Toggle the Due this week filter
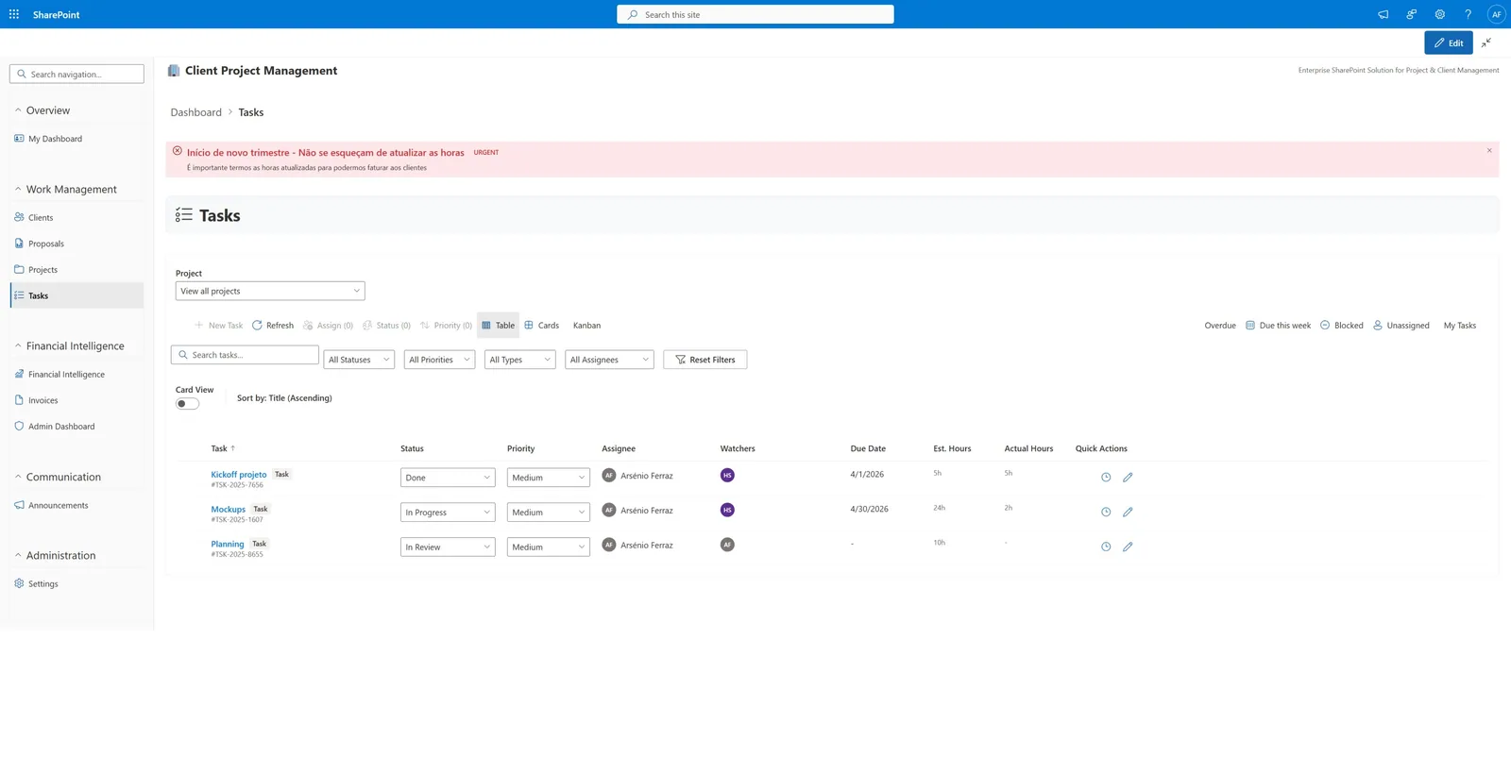 pyautogui.click(x=1278, y=325)
